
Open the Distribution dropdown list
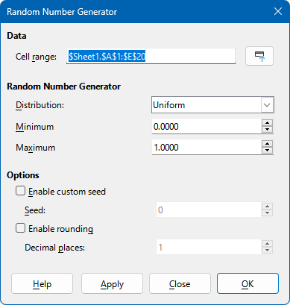(x=268, y=105)
